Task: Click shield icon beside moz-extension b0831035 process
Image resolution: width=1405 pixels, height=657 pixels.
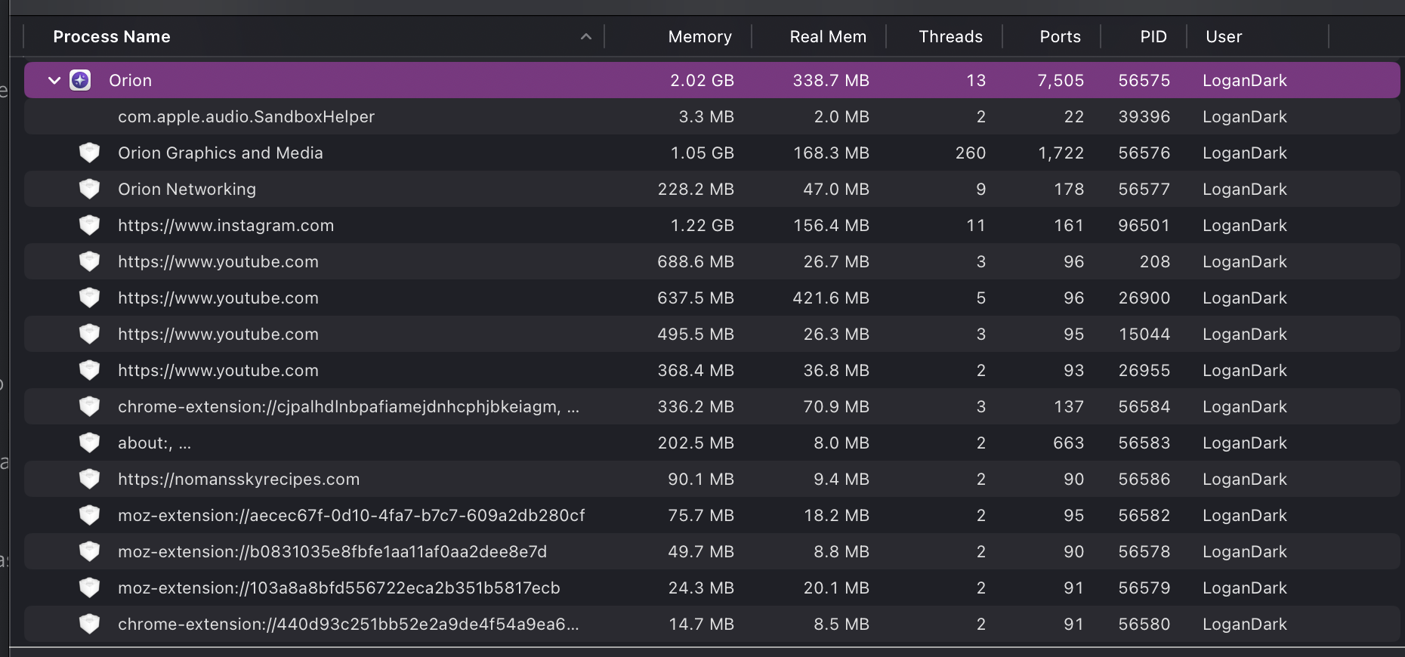Action: [89, 551]
